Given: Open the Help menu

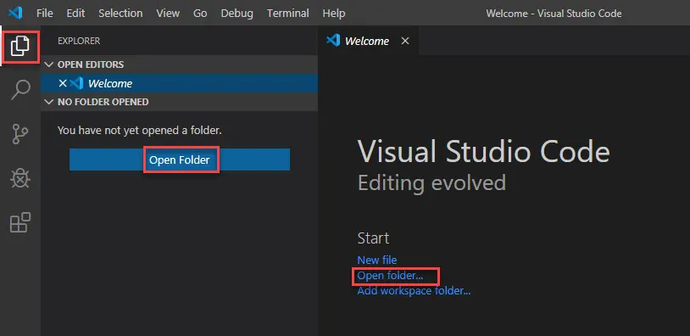Looking at the screenshot, I should pos(334,14).
